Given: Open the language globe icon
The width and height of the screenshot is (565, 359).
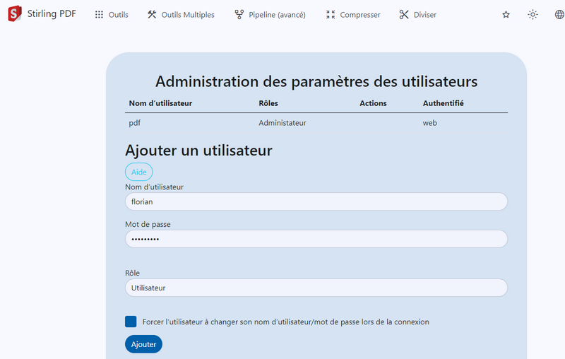Looking at the screenshot, I should click(559, 15).
